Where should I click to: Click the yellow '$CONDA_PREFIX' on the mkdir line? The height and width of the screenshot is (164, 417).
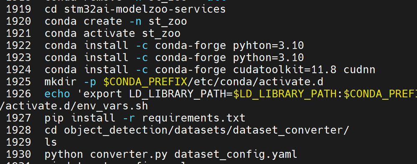145,82
